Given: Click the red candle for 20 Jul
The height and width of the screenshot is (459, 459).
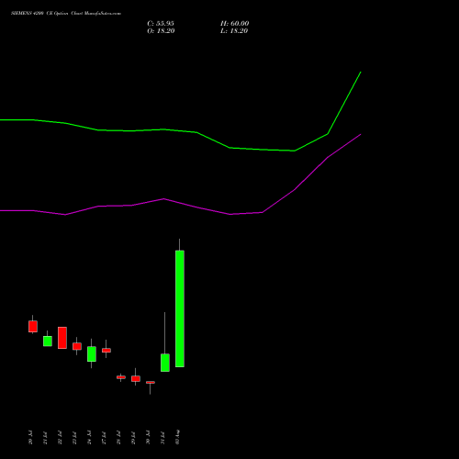Looking at the screenshot, I should [x=33, y=326].
